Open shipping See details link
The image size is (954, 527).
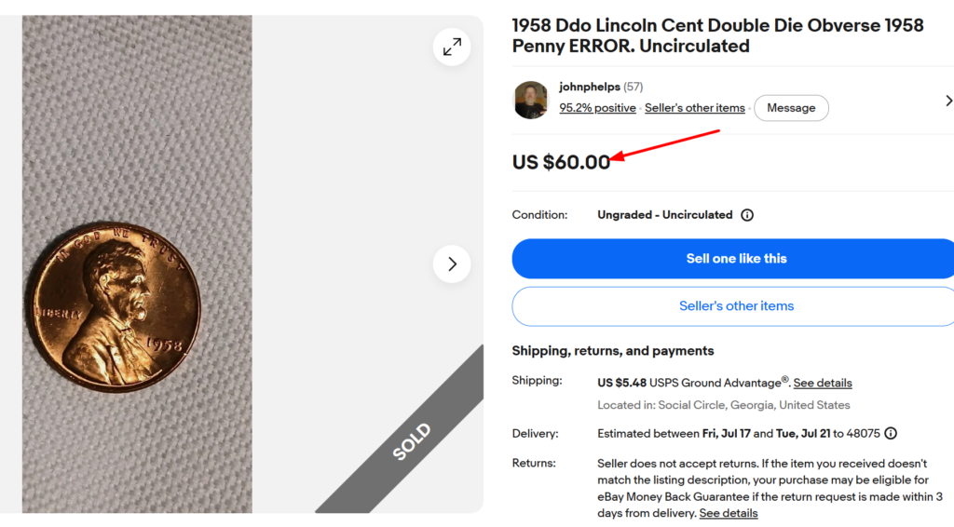pos(823,383)
